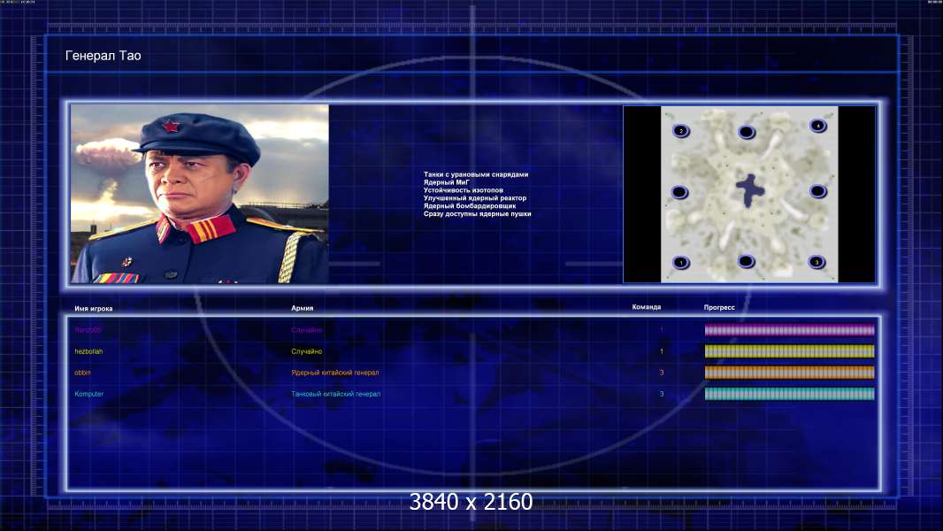Select player name 'hezbollah'

tap(88, 351)
